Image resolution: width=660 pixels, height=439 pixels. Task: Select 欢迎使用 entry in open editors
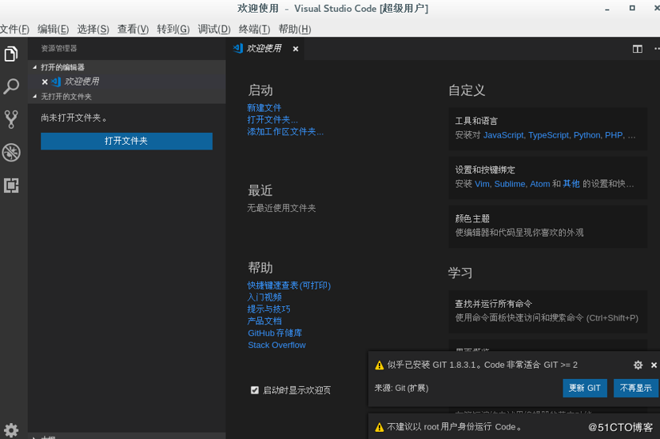click(x=127, y=82)
